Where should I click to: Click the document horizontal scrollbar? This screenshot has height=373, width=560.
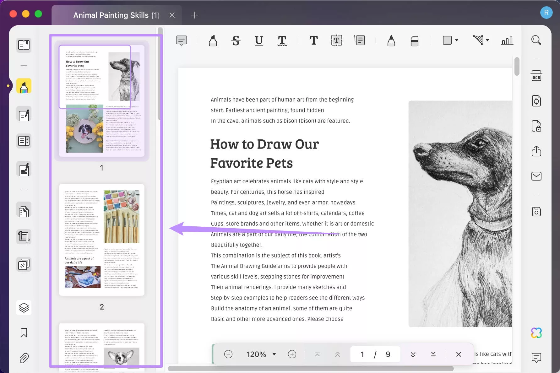click(311, 368)
